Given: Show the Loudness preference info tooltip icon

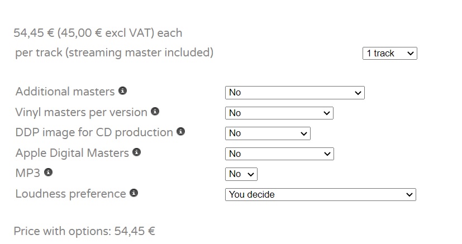Looking at the screenshot, I should tap(134, 193).
